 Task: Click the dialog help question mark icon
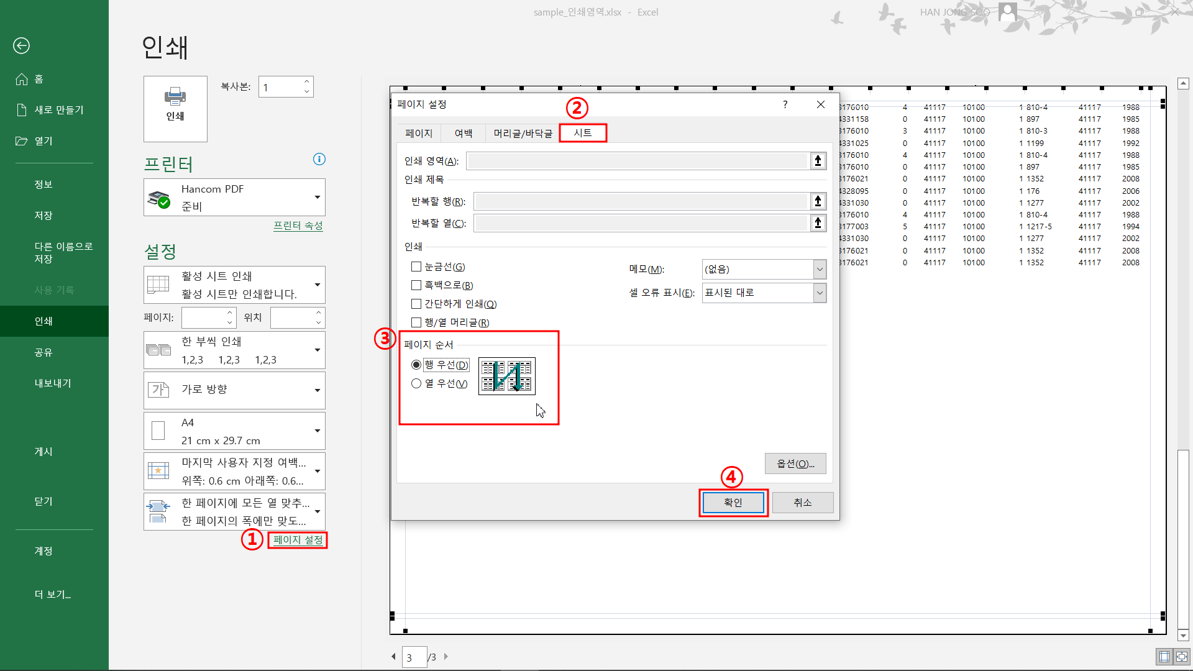click(x=785, y=104)
